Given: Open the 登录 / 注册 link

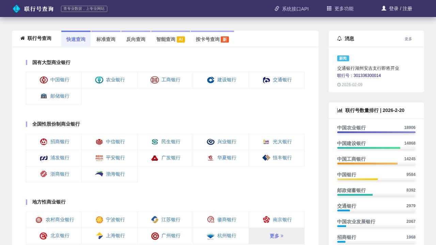Looking at the screenshot, I should 396,9.
